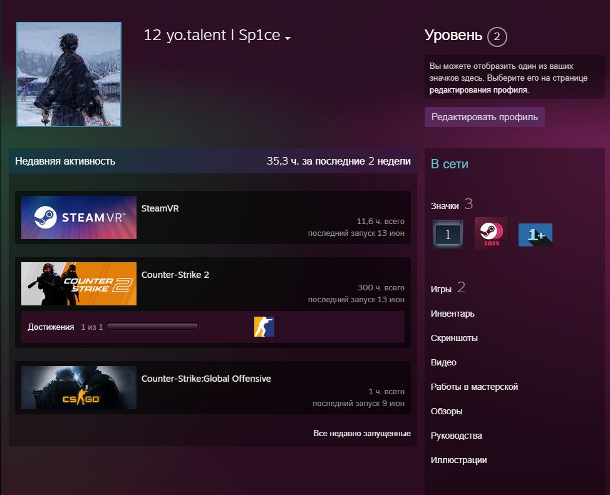610x495 pixels.
Task: Click '300 ч. всего' playtime text
Action: click(x=381, y=288)
